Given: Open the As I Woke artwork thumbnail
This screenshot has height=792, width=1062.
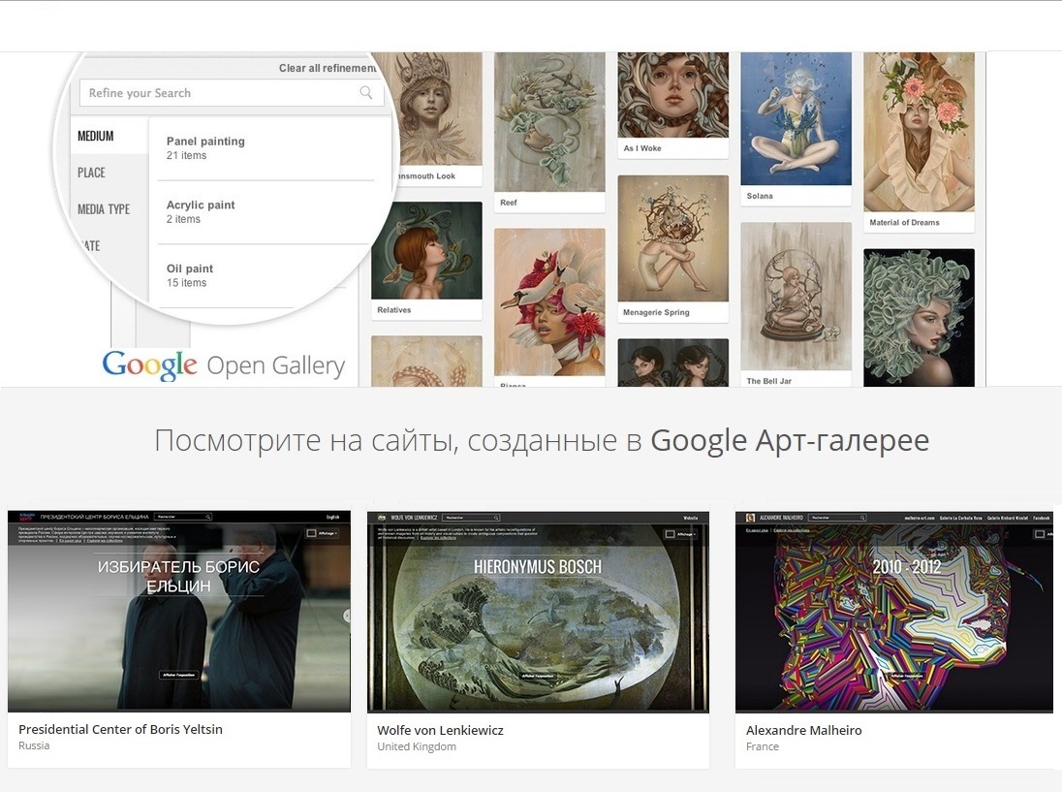Looking at the screenshot, I should pos(673,95).
